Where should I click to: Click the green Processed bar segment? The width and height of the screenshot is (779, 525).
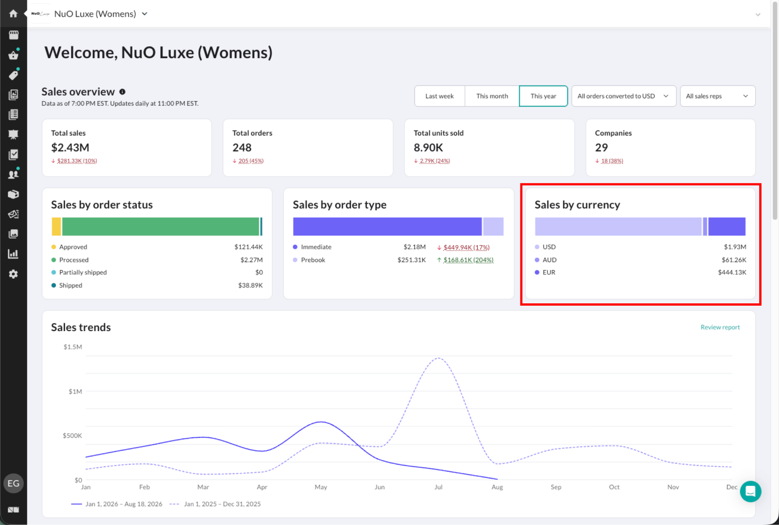click(161, 227)
